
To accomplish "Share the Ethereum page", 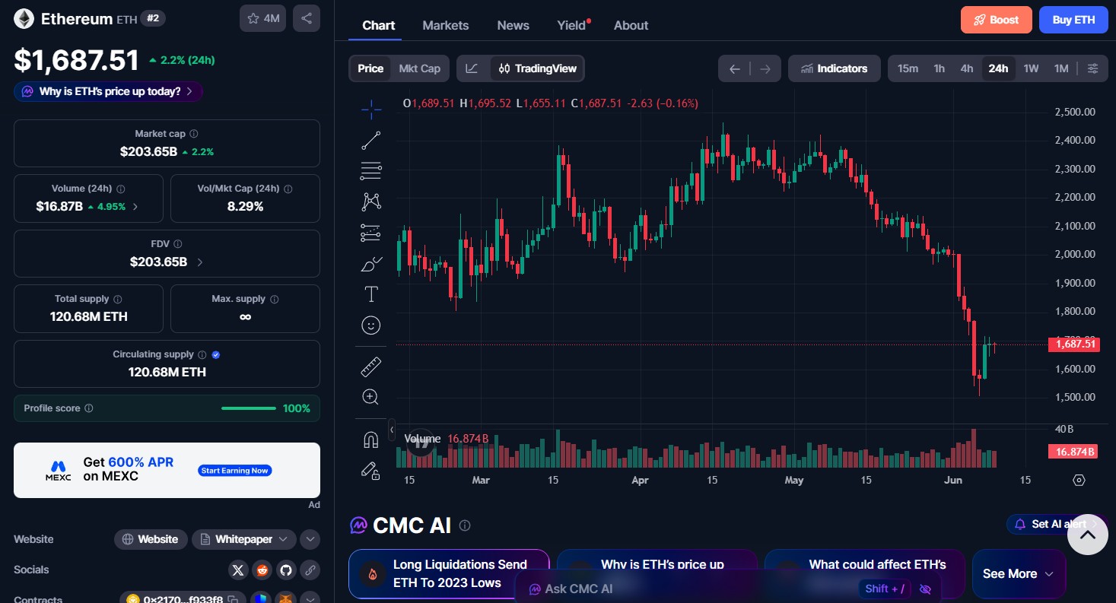I will coord(307,18).
